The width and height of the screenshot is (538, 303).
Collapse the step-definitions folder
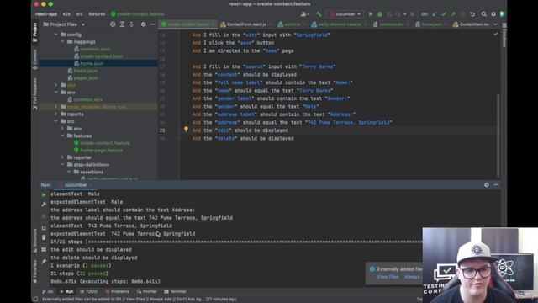point(63,165)
